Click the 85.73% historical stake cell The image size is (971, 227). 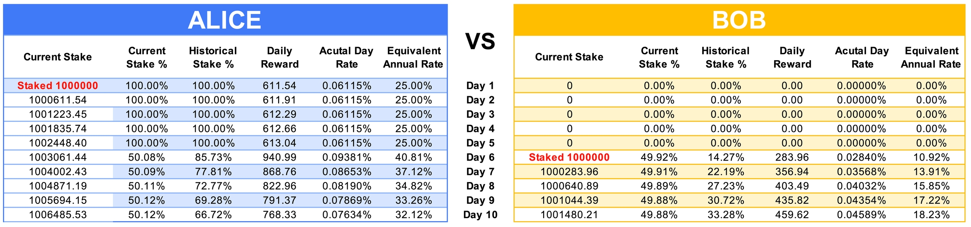(x=213, y=157)
